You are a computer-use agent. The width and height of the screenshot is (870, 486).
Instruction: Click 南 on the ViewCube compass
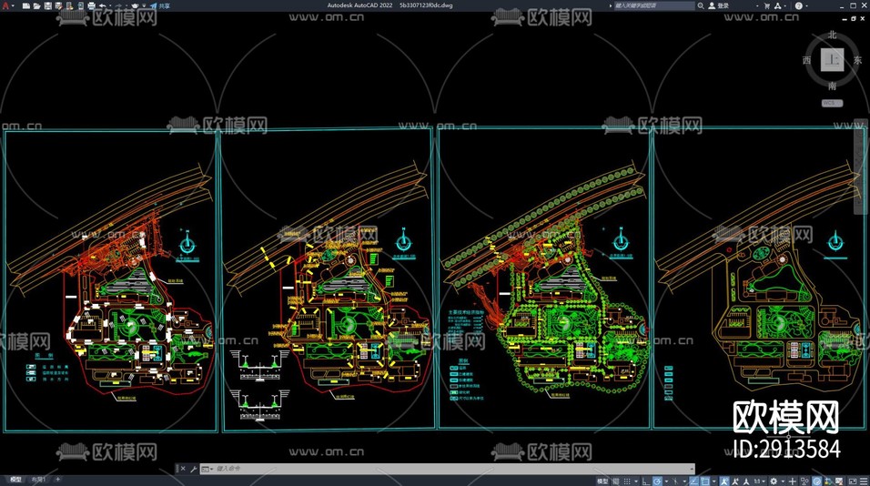833,86
